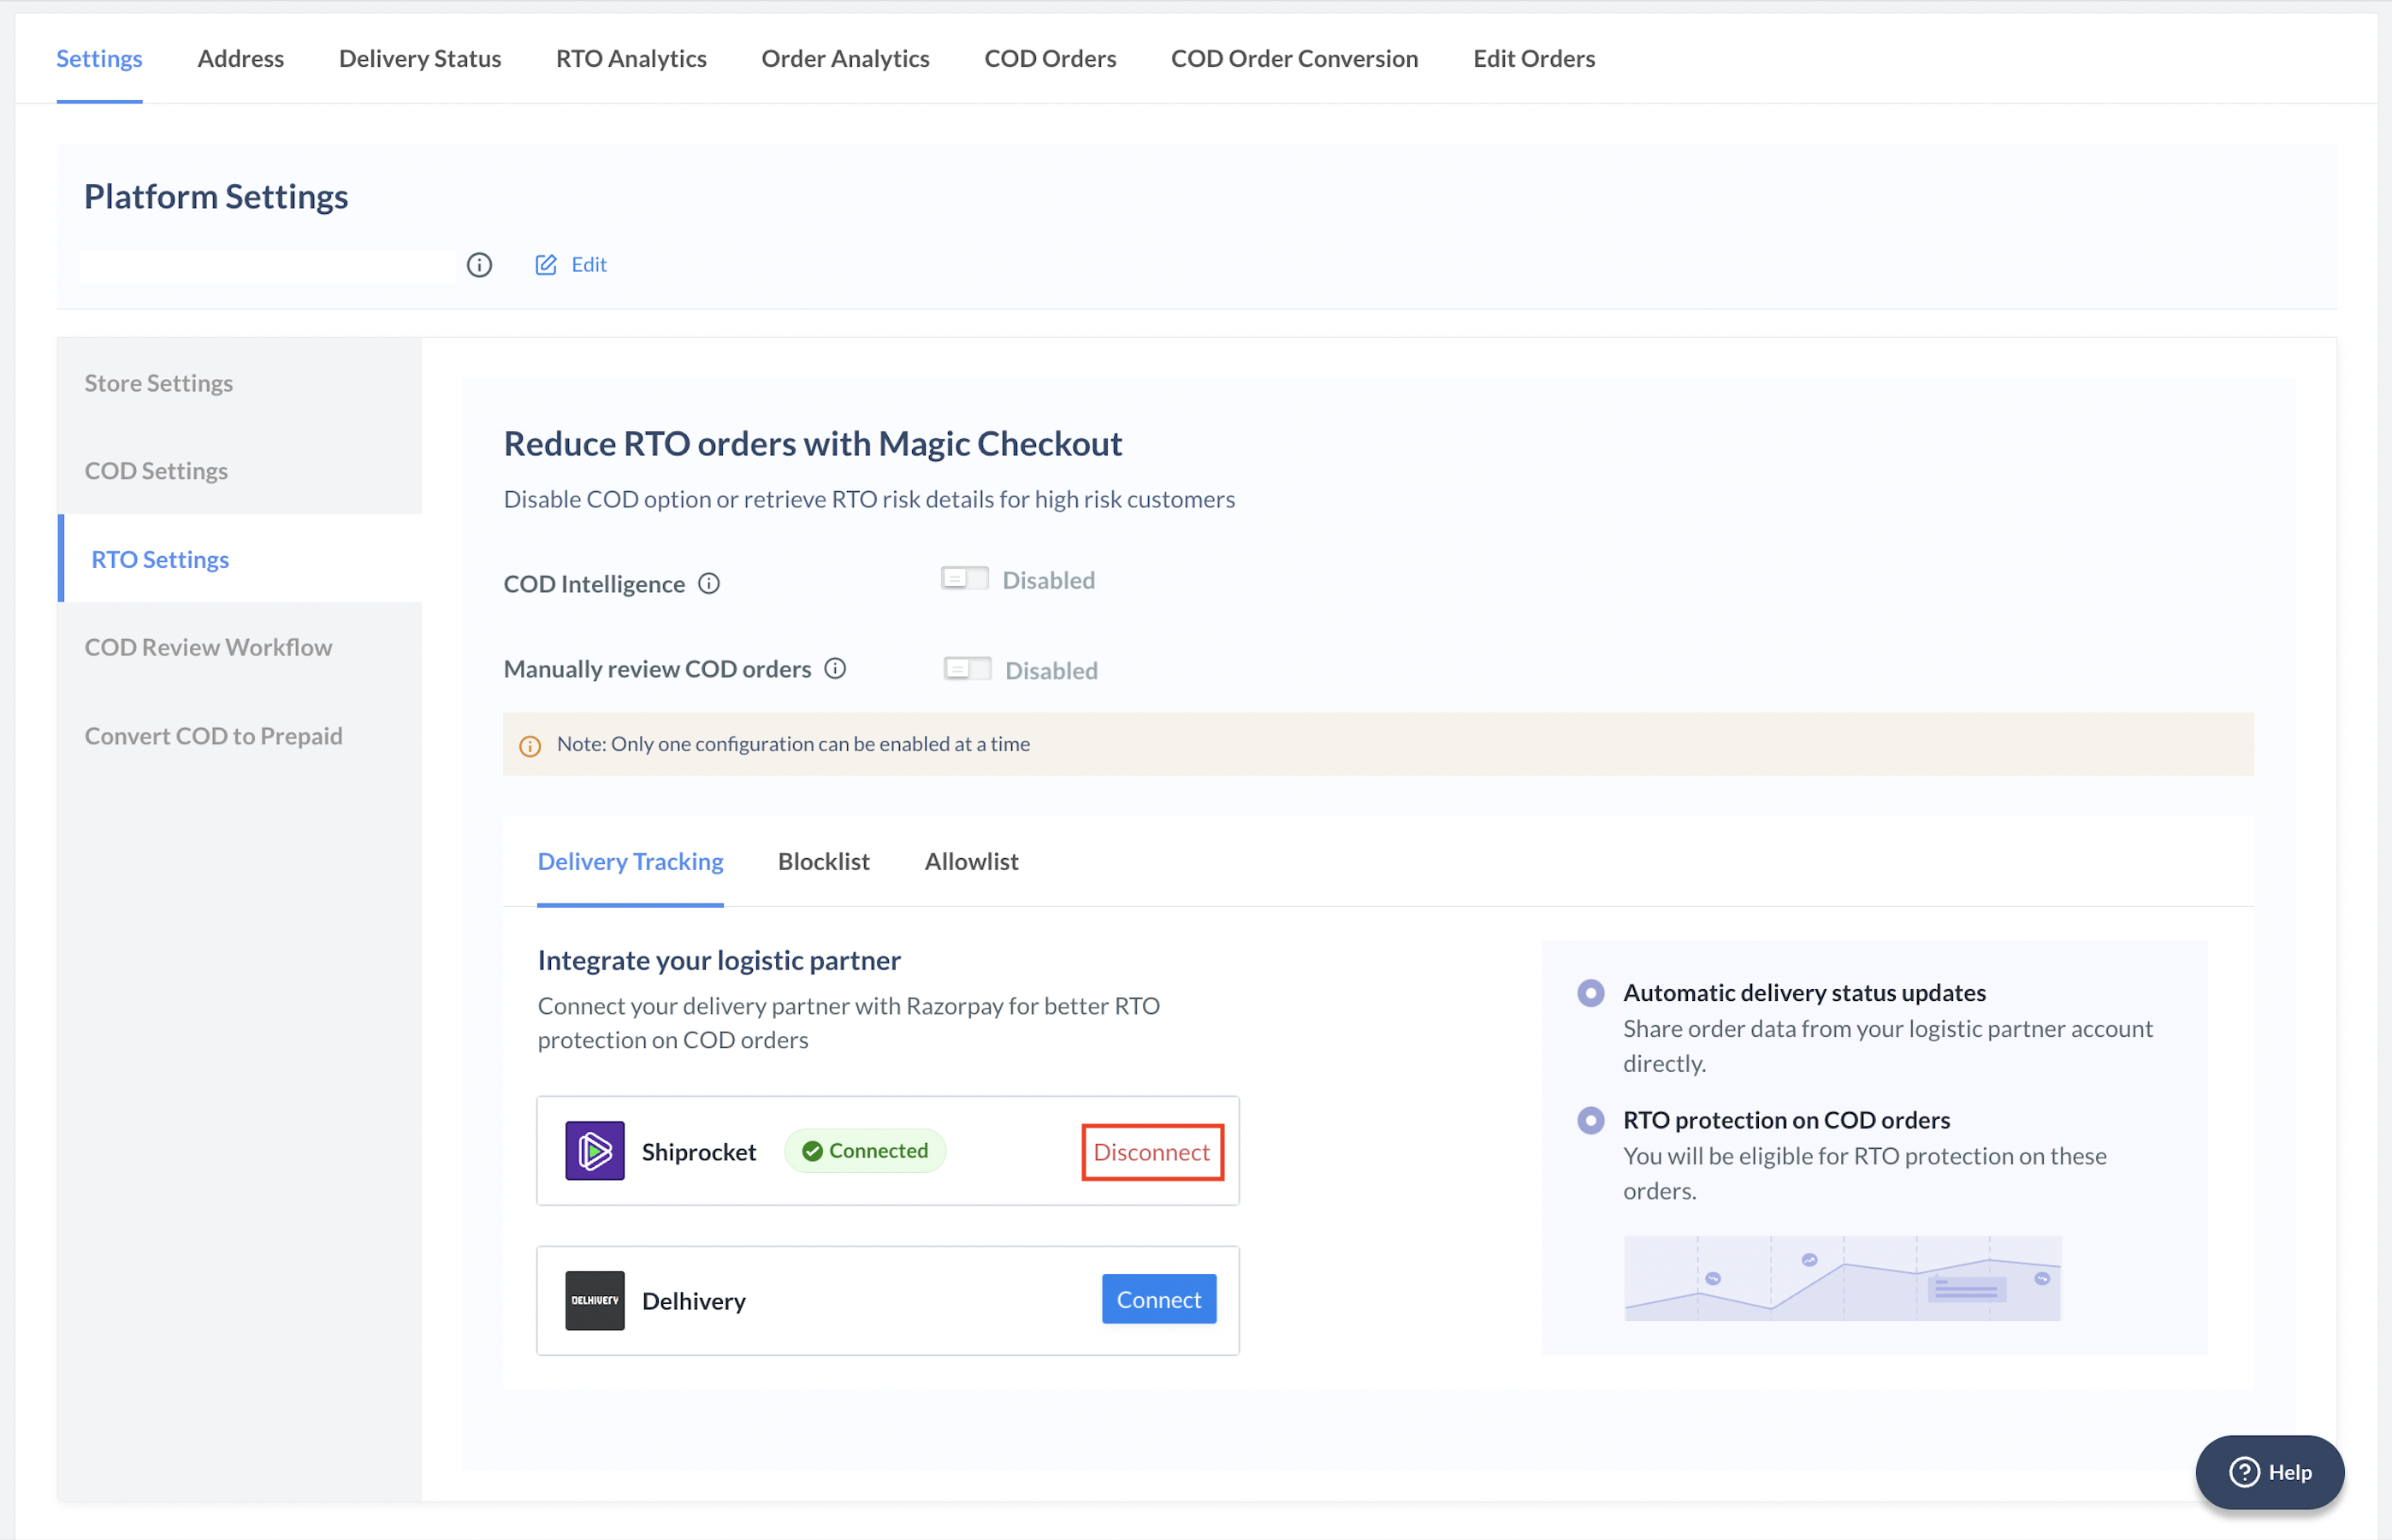Click the Edit icon next to Platform Settings
The height and width of the screenshot is (1540, 2392).
544,265
